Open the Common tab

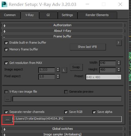[x=10, y=15]
